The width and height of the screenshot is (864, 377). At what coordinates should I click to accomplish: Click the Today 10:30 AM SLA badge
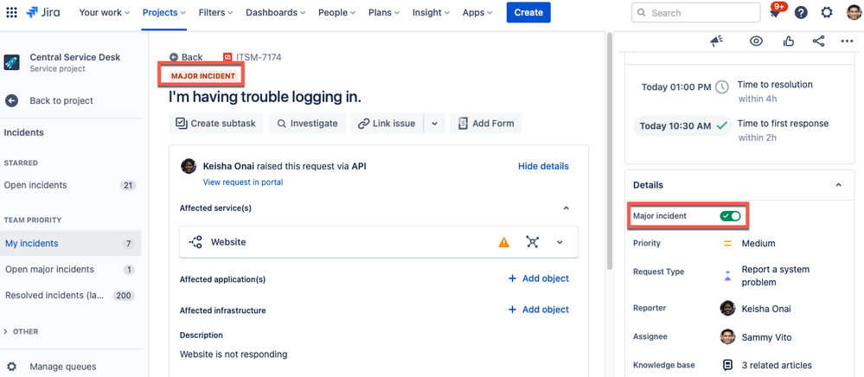tap(682, 125)
